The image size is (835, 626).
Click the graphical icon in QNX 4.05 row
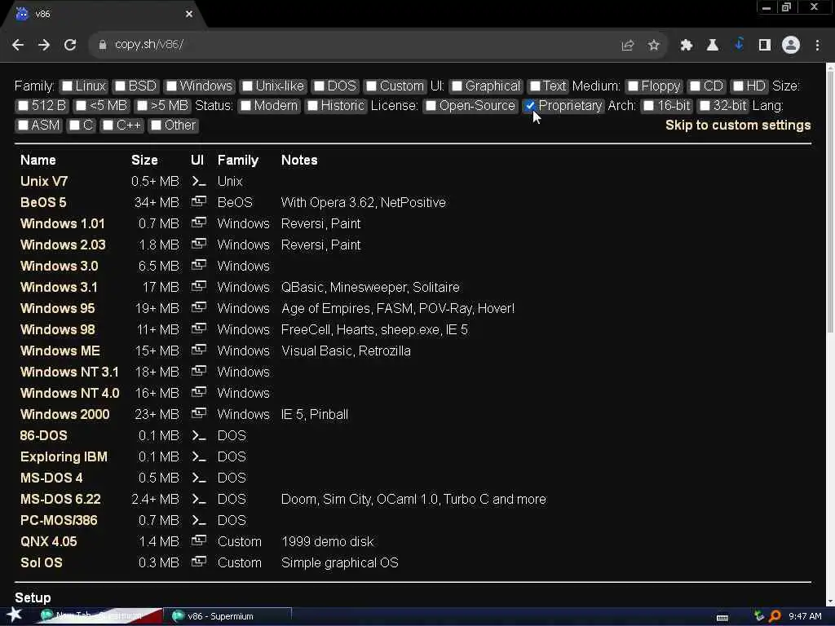(x=199, y=541)
